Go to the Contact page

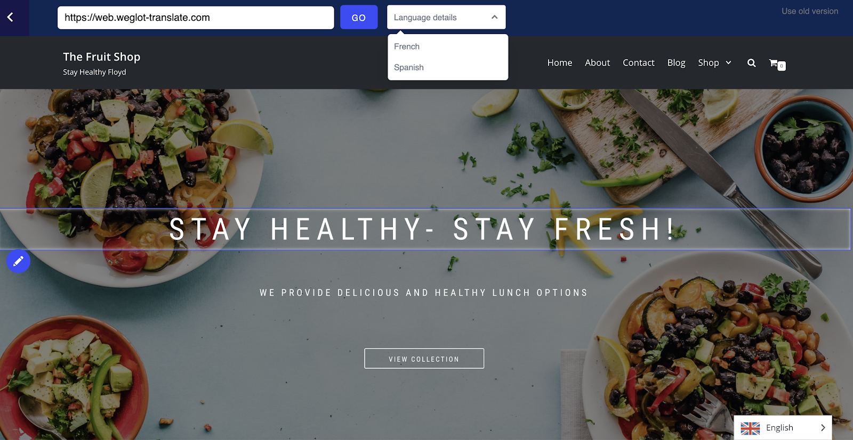click(638, 63)
